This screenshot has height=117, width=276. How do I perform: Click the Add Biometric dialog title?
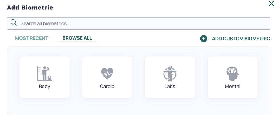(x=30, y=8)
